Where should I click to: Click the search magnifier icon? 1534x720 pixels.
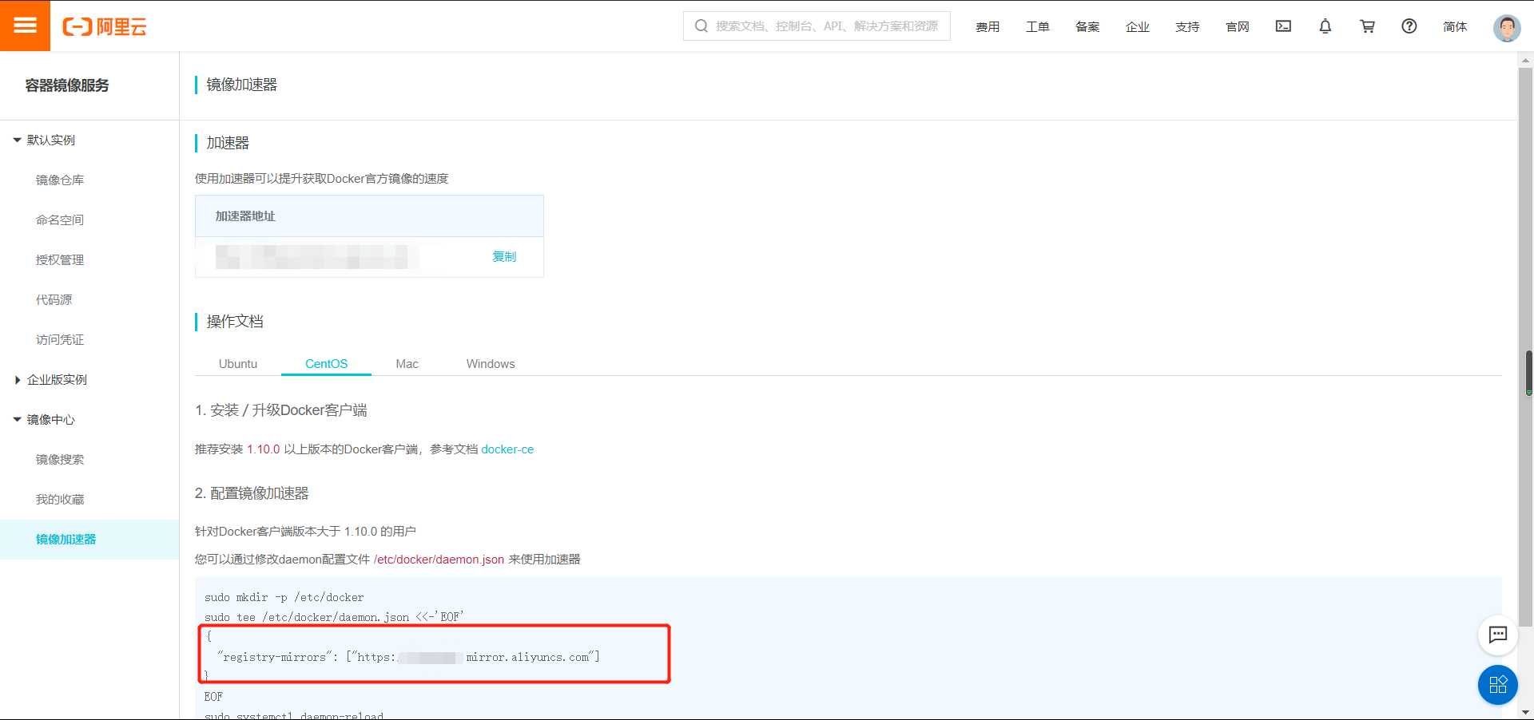pos(701,26)
